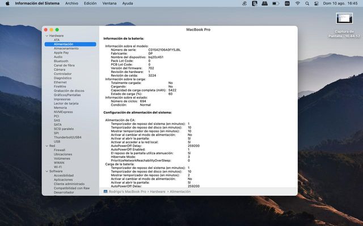
Task: Collapse the Red section
Action: point(47,146)
